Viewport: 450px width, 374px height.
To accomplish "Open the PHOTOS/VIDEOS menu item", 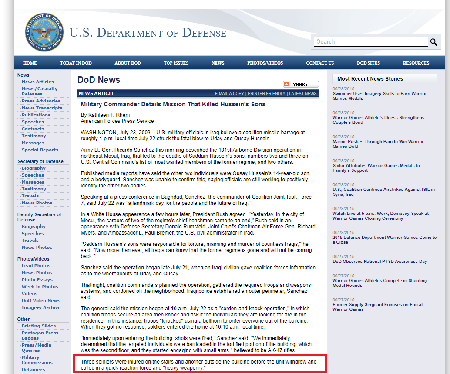I will point(265,63).
